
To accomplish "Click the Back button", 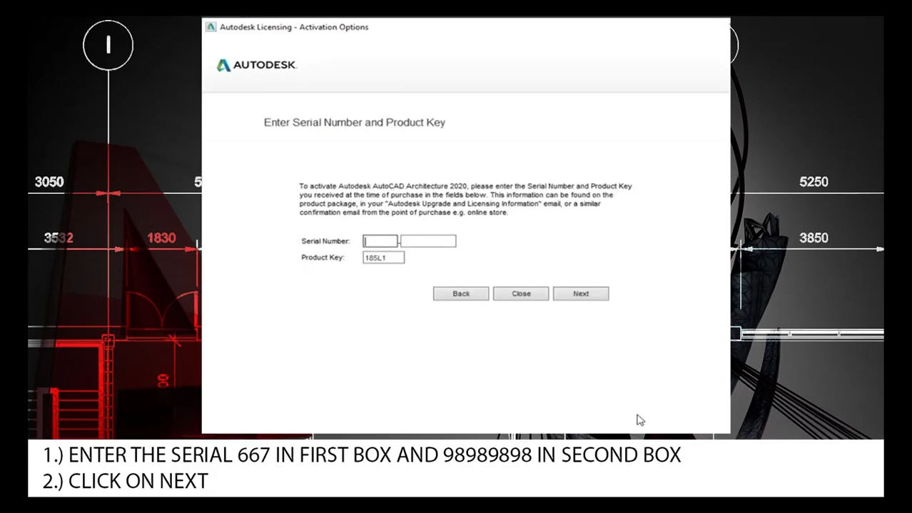I will pyautogui.click(x=461, y=294).
